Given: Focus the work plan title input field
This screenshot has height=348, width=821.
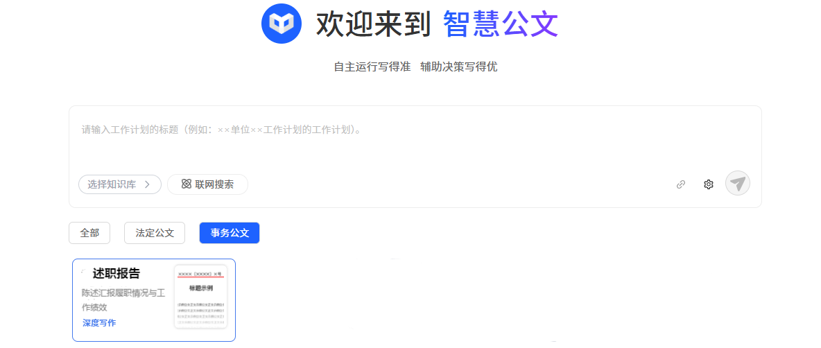Looking at the screenshot, I should point(415,139).
